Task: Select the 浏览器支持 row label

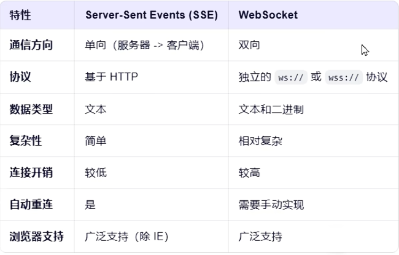Action: (36, 237)
